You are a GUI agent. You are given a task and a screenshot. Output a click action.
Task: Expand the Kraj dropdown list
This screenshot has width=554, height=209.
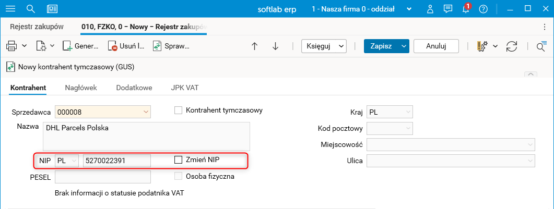408,112
